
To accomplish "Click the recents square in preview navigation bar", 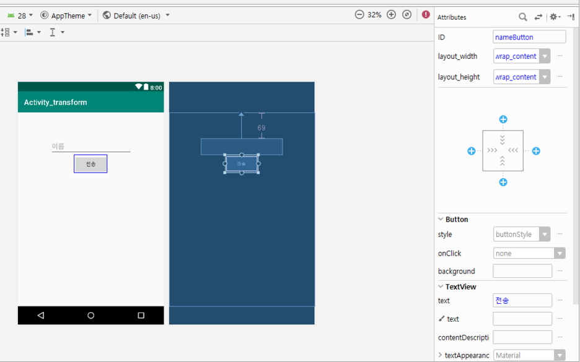I will (141, 315).
